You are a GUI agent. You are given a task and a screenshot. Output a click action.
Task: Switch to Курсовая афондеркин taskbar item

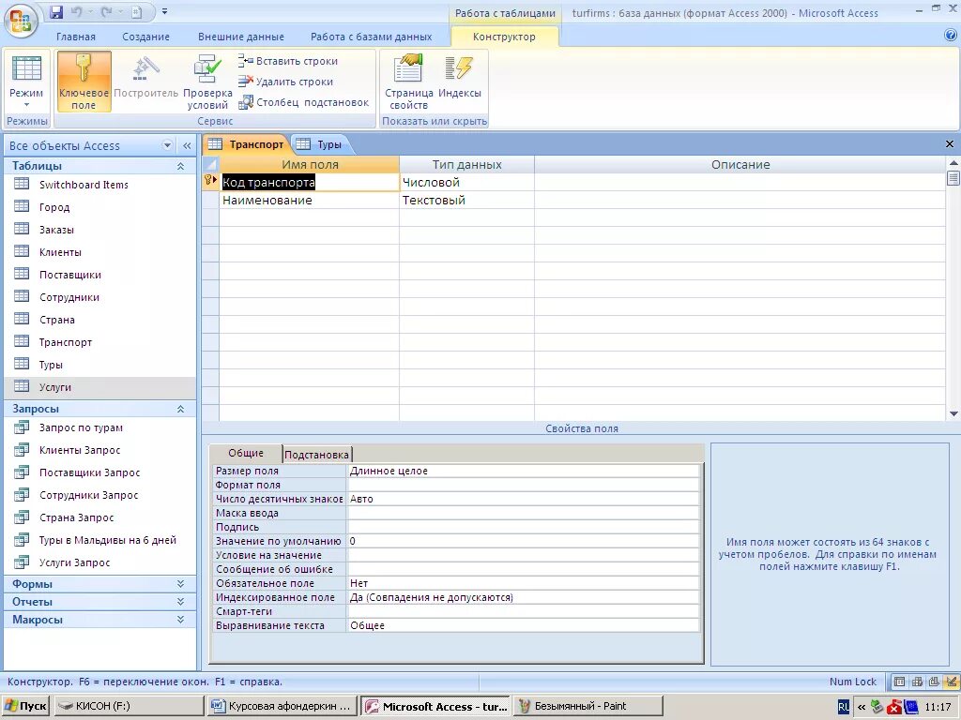pos(282,706)
